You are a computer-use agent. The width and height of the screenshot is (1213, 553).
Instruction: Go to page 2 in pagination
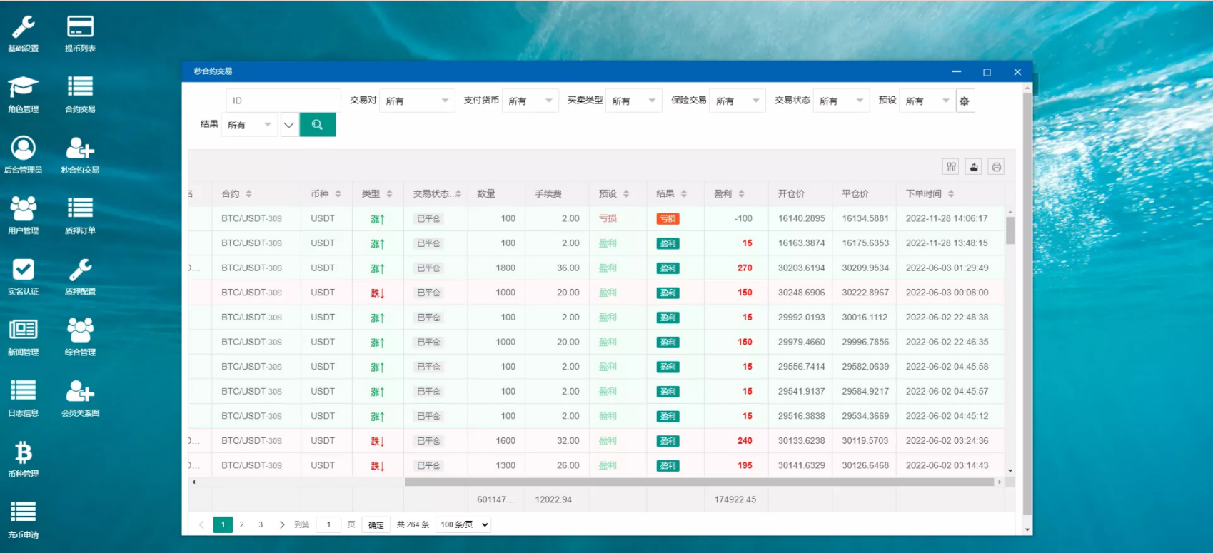click(242, 524)
